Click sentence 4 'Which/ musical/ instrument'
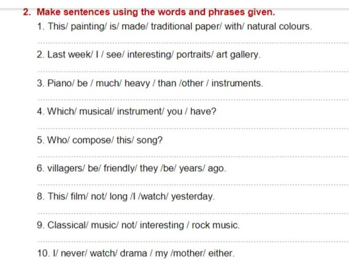The width and height of the screenshot is (349, 270). 126,111
